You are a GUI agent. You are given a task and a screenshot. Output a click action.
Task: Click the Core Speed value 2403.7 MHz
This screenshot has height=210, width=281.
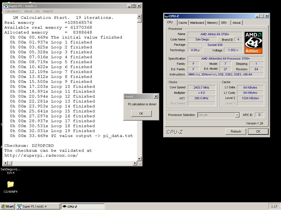201,87
